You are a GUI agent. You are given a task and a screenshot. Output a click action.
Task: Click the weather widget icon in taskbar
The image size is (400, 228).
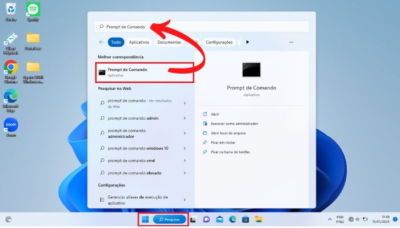(x=8, y=219)
